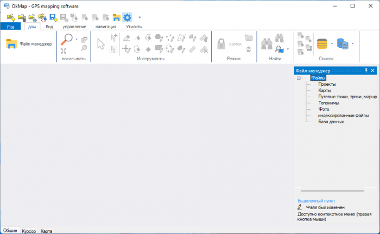Click the magnifying glass zoom tool
The image size is (380, 234).
pos(67,40)
